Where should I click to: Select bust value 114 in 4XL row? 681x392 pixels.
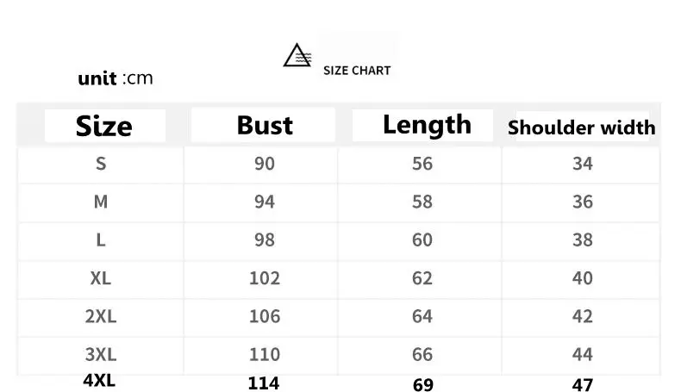click(264, 383)
